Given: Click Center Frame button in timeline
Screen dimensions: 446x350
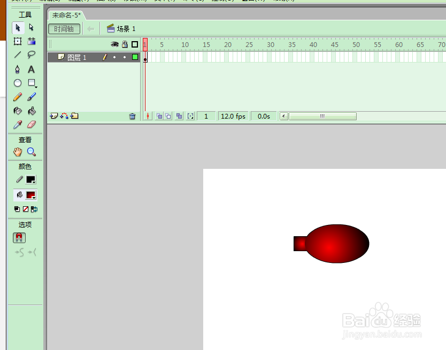Looking at the screenshot, I should click(148, 116).
